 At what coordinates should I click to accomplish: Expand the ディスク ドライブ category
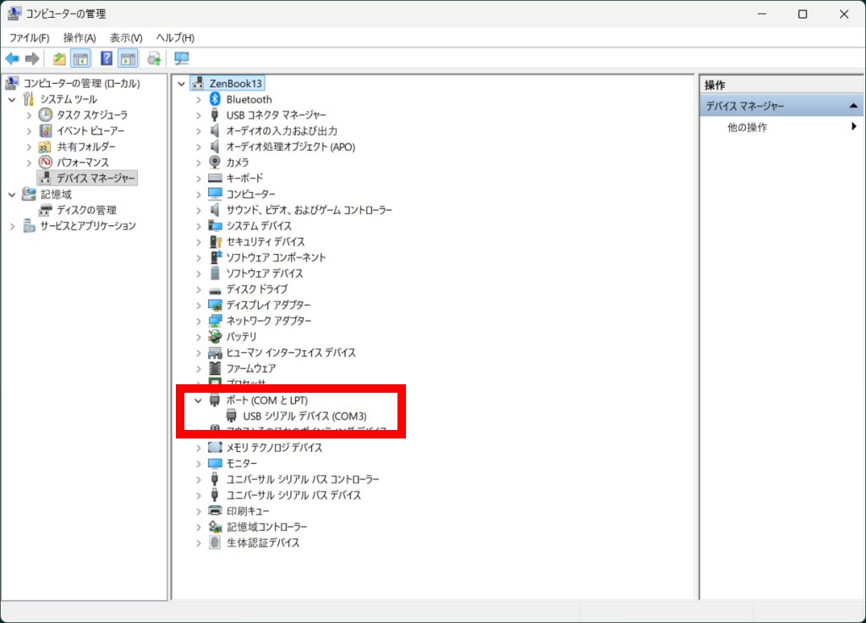(x=199, y=289)
